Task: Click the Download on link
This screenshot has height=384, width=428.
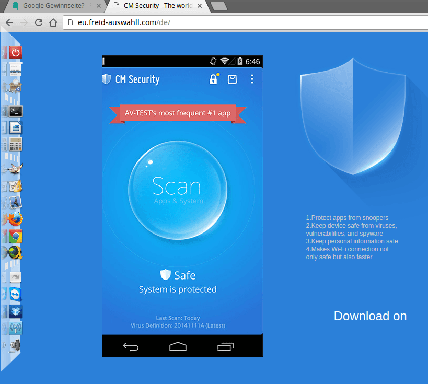Action: 370,316
